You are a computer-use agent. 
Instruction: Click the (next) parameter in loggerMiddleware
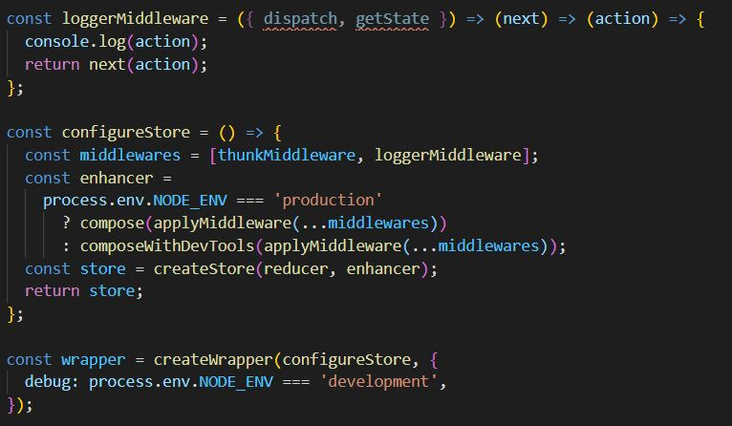coord(521,19)
